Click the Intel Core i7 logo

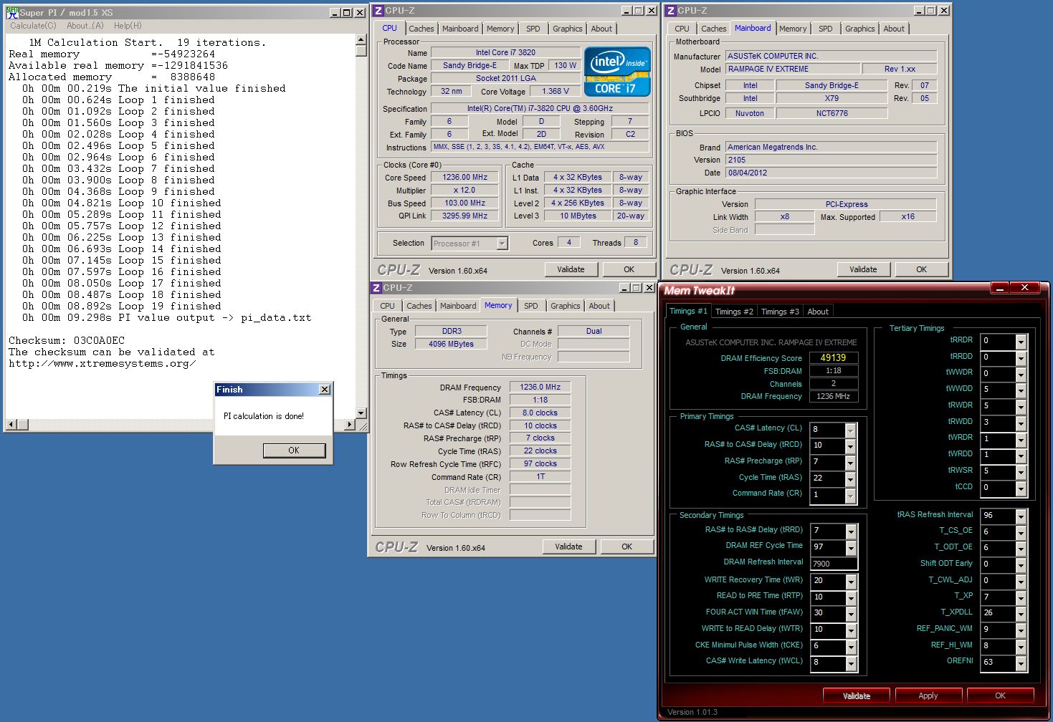pyautogui.click(x=617, y=72)
